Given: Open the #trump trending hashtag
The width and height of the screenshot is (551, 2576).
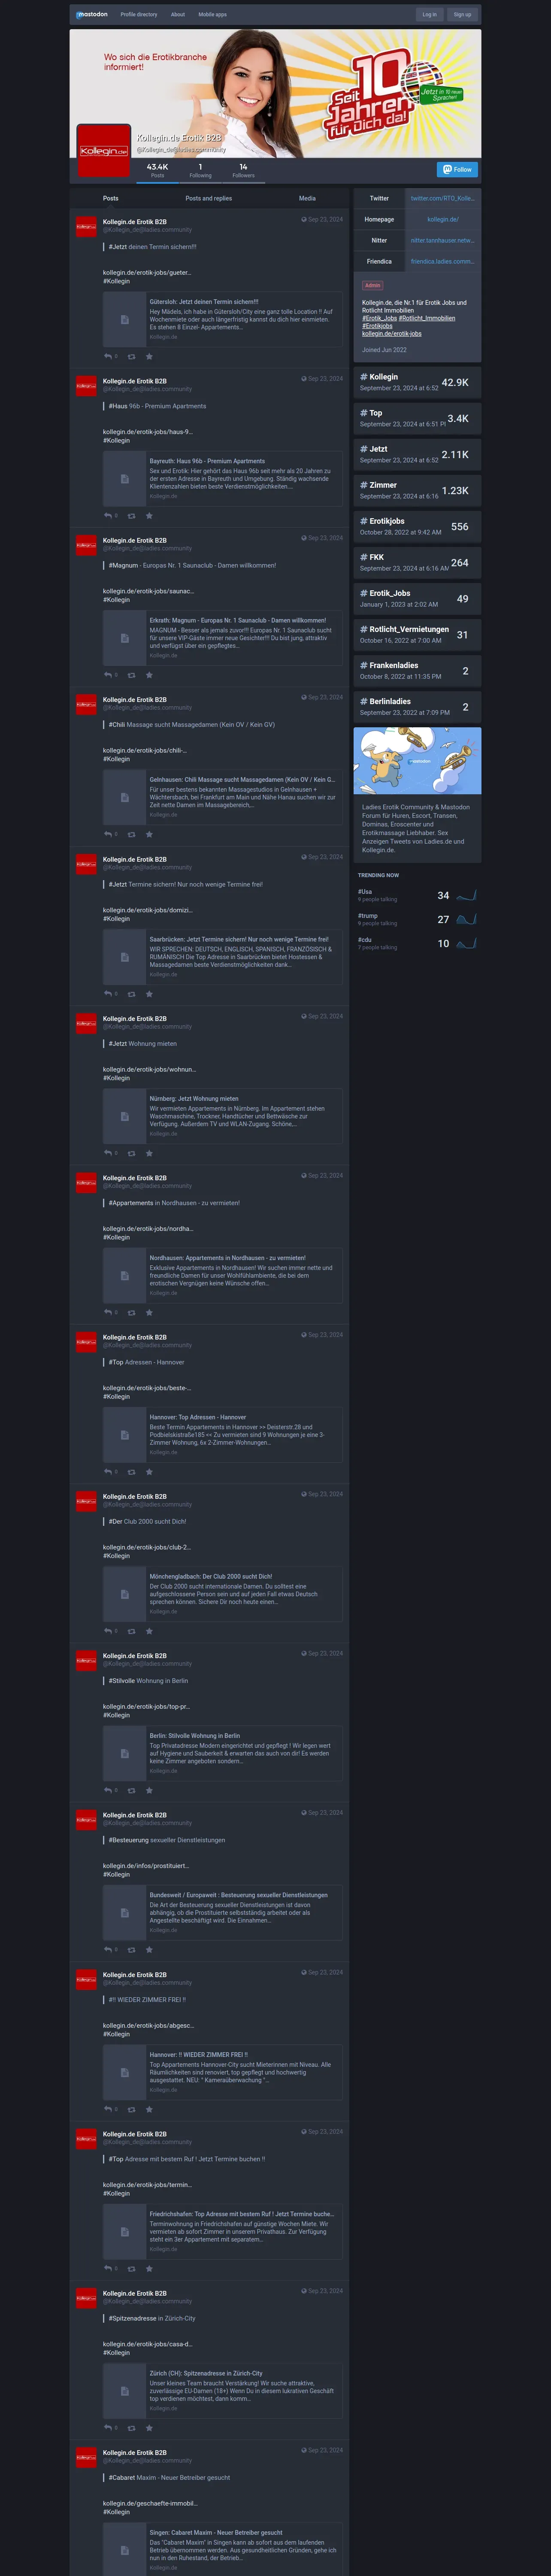Looking at the screenshot, I should tap(368, 915).
